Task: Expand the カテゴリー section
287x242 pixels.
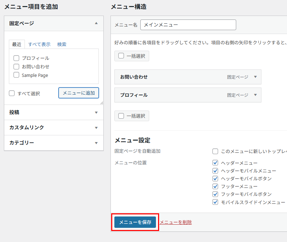Action: [x=96, y=143]
